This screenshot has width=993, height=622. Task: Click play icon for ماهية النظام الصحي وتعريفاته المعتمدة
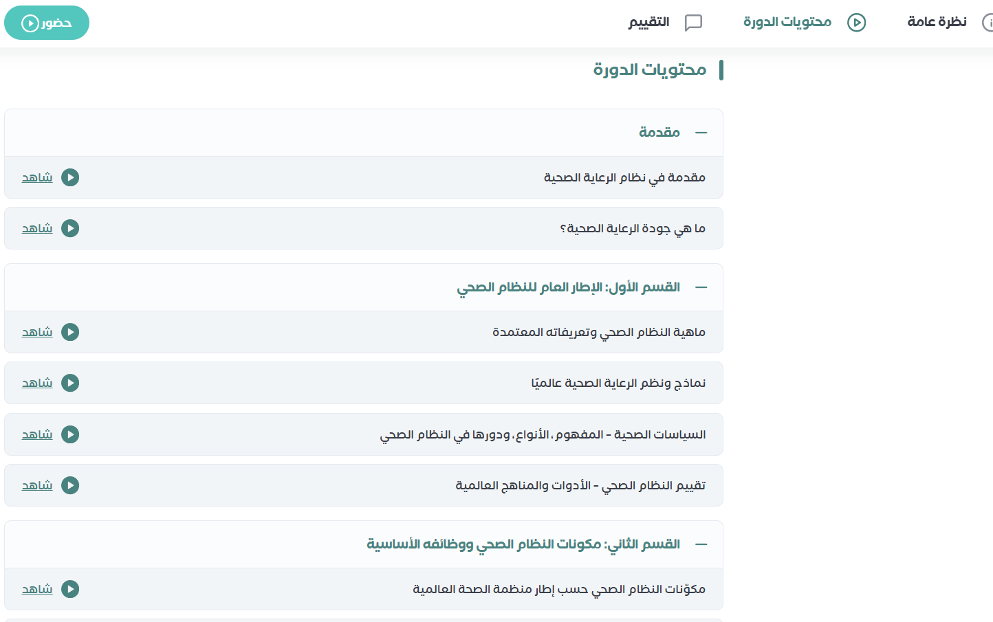point(70,332)
